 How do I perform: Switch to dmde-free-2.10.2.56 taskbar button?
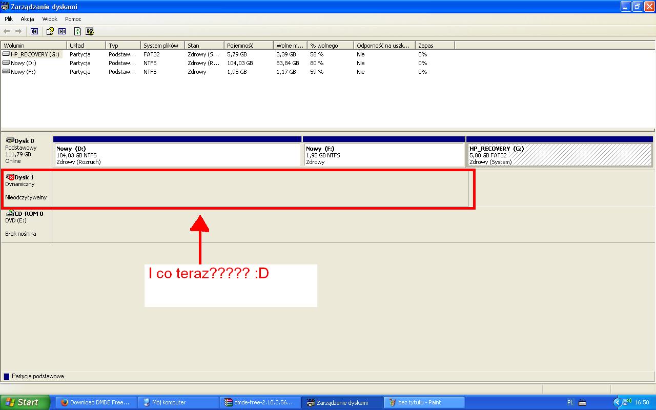coord(260,402)
